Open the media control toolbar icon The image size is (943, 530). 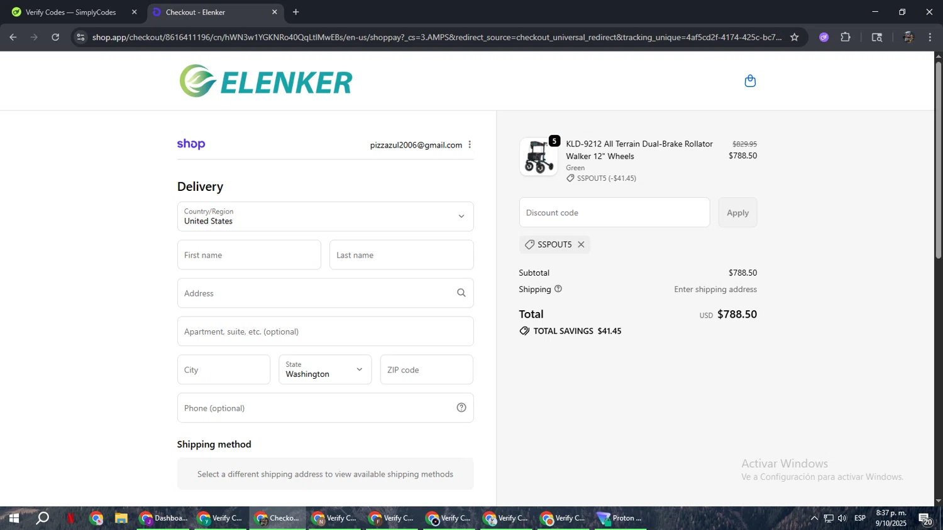coord(877,37)
